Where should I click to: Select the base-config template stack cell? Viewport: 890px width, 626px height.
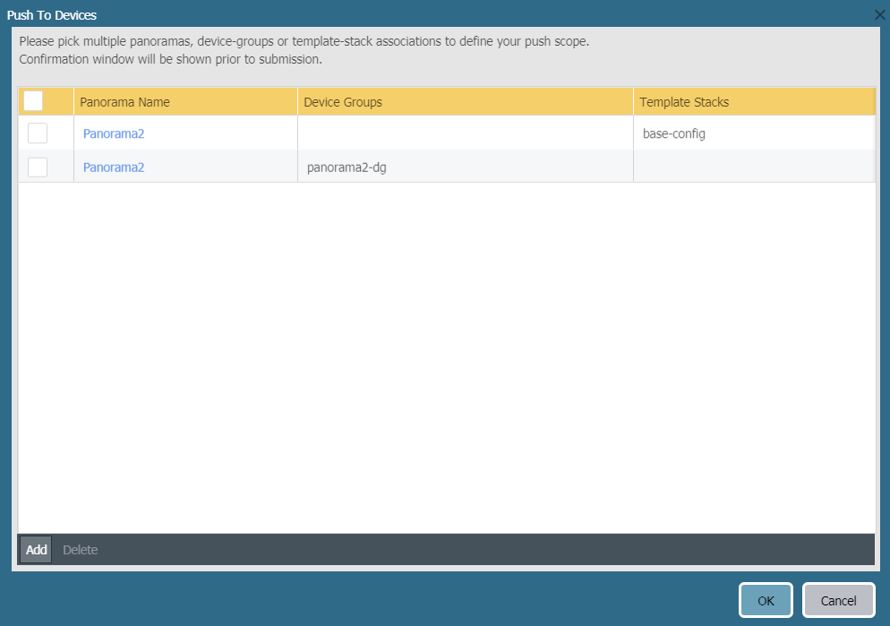(754, 133)
